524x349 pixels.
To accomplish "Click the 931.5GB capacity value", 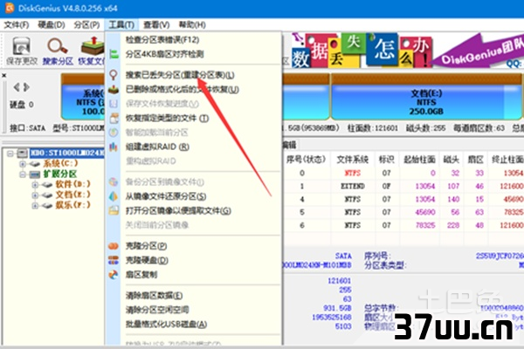I will [337, 308].
